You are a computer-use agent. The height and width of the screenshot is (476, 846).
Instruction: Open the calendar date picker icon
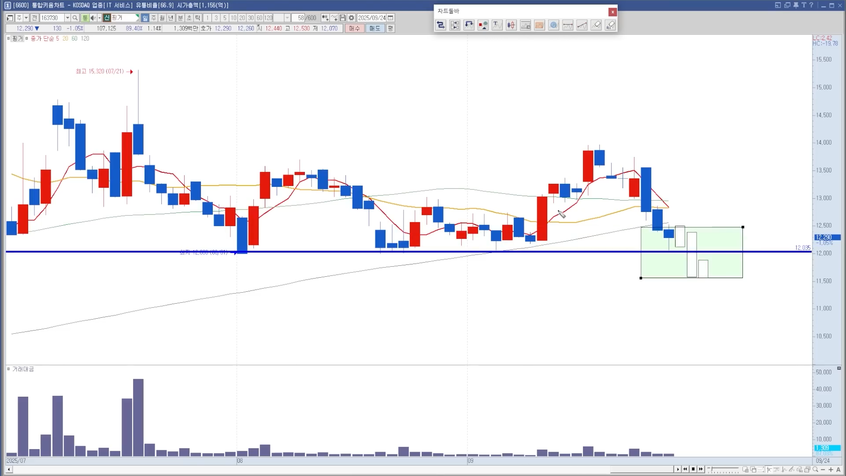[390, 18]
